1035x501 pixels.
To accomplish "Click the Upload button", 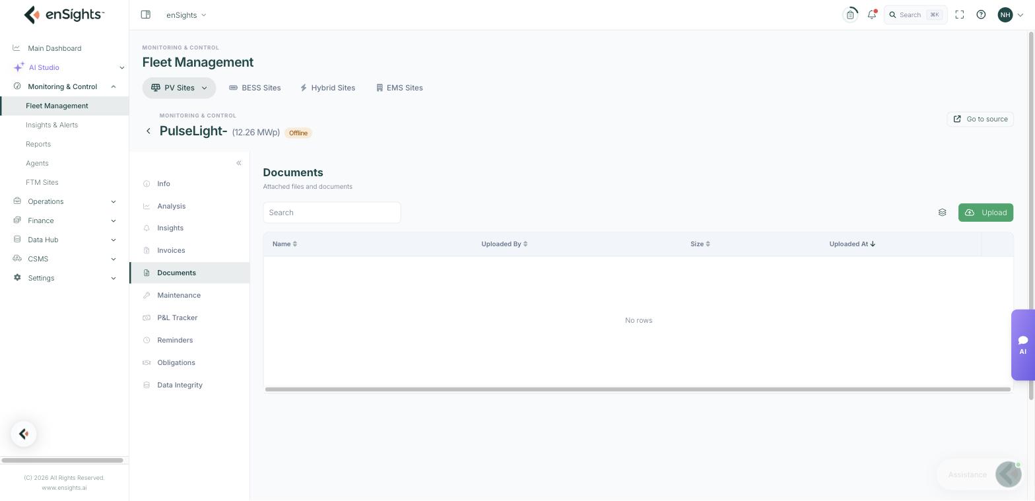I will tap(985, 213).
